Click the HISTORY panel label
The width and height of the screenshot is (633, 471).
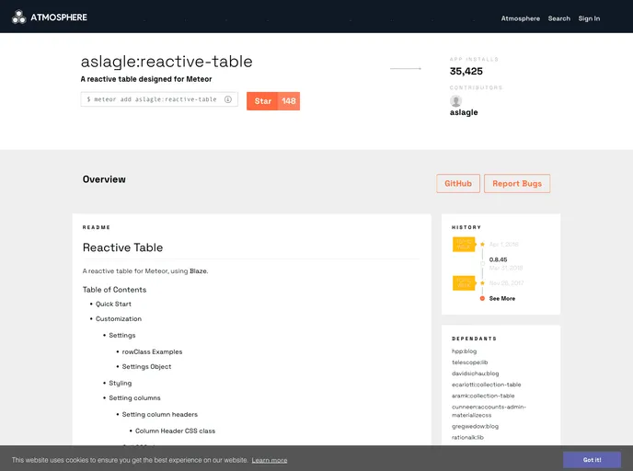466,227
